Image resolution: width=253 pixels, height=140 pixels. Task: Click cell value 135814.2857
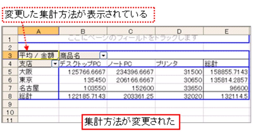[226, 80]
